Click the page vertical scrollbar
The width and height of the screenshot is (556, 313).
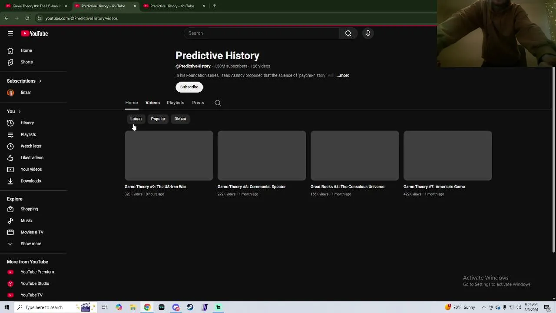[554, 159]
